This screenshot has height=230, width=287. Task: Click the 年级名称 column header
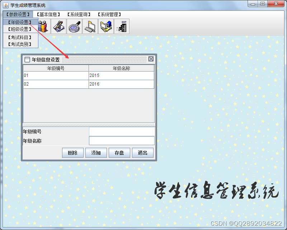(x=122, y=68)
